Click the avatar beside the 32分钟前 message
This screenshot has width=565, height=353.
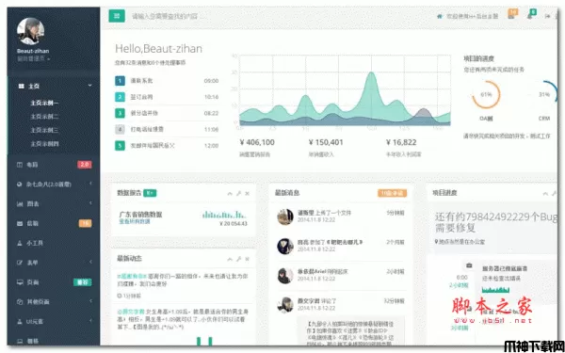tap(285, 305)
